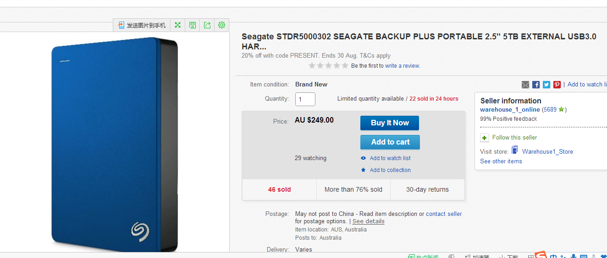607x258 pixels.
Task: Click the Add to cart button
Action: click(390, 142)
